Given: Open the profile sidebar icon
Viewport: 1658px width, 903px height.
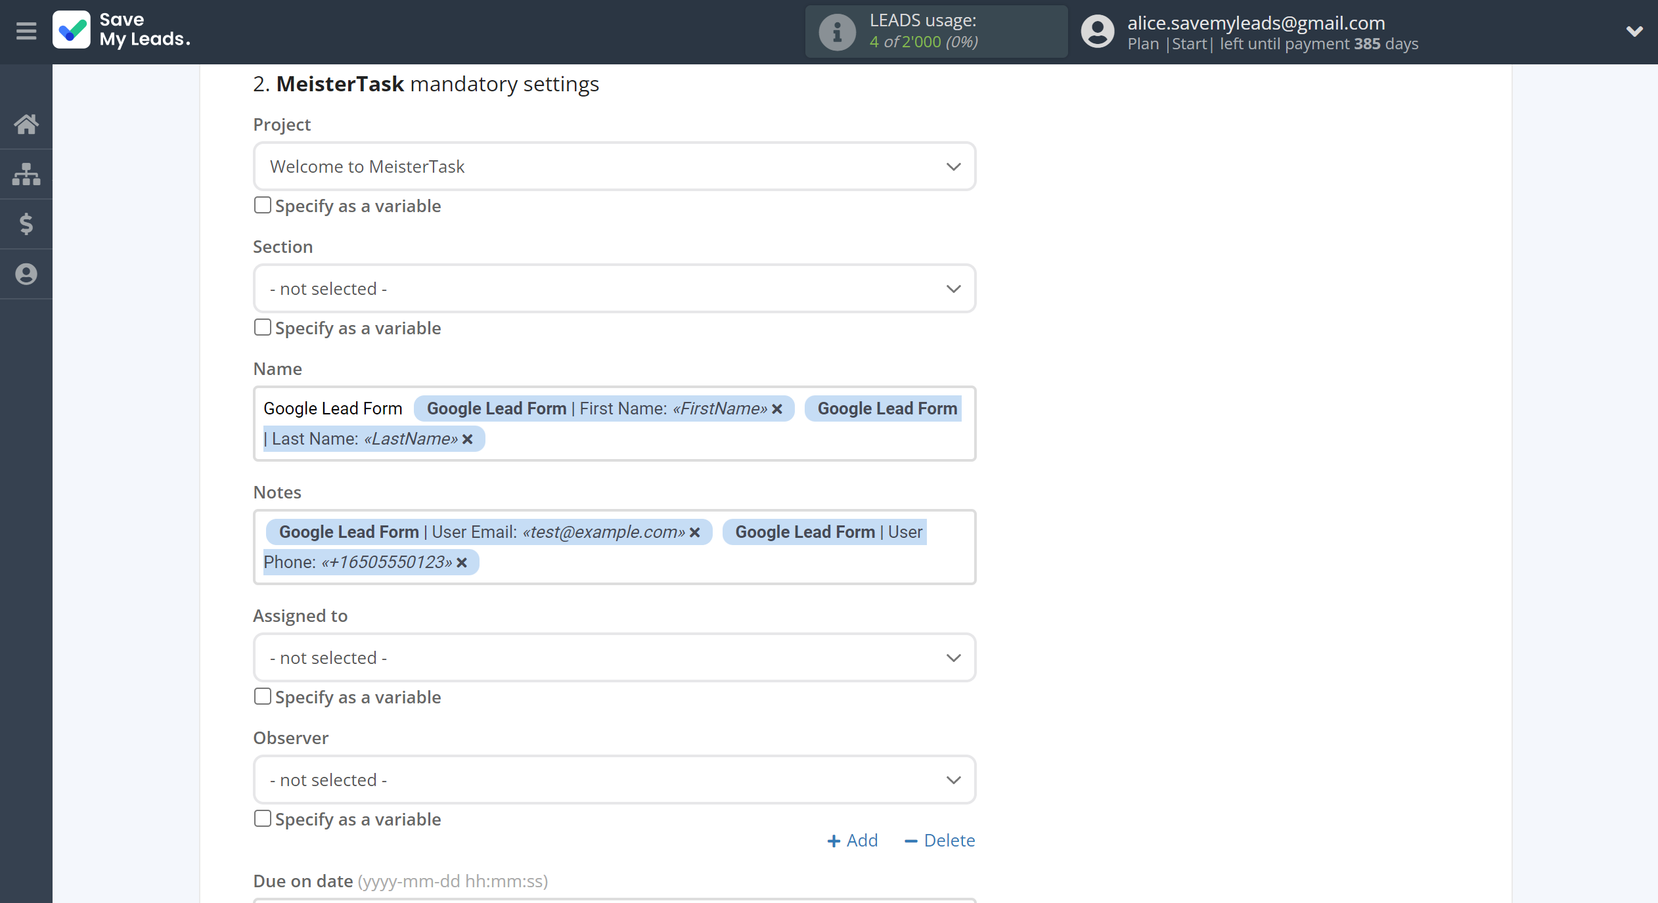Looking at the screenshot, I should click(26, 274).
